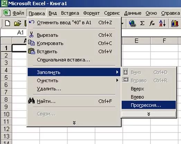Close the Правка menu
The height and width of the screenshot is (144, 181).
pyautogui.click(x=37, y=13)
